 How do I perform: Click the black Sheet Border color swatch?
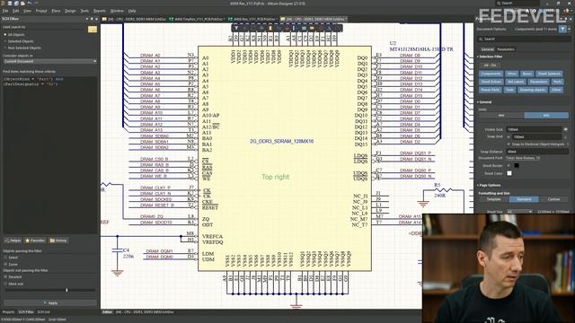pyautogui.click(x=517, y=165)
